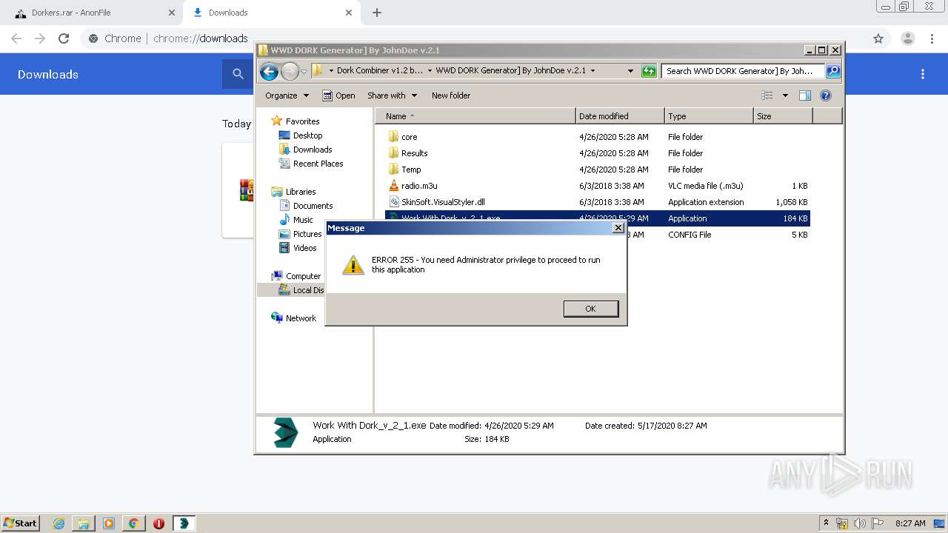Bookmark this page with the star icon
The image size is (948, 533).
(878, 38)
